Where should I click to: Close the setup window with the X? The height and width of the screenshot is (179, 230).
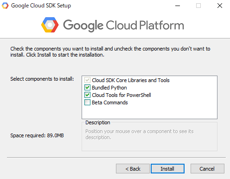click(220, 6)
